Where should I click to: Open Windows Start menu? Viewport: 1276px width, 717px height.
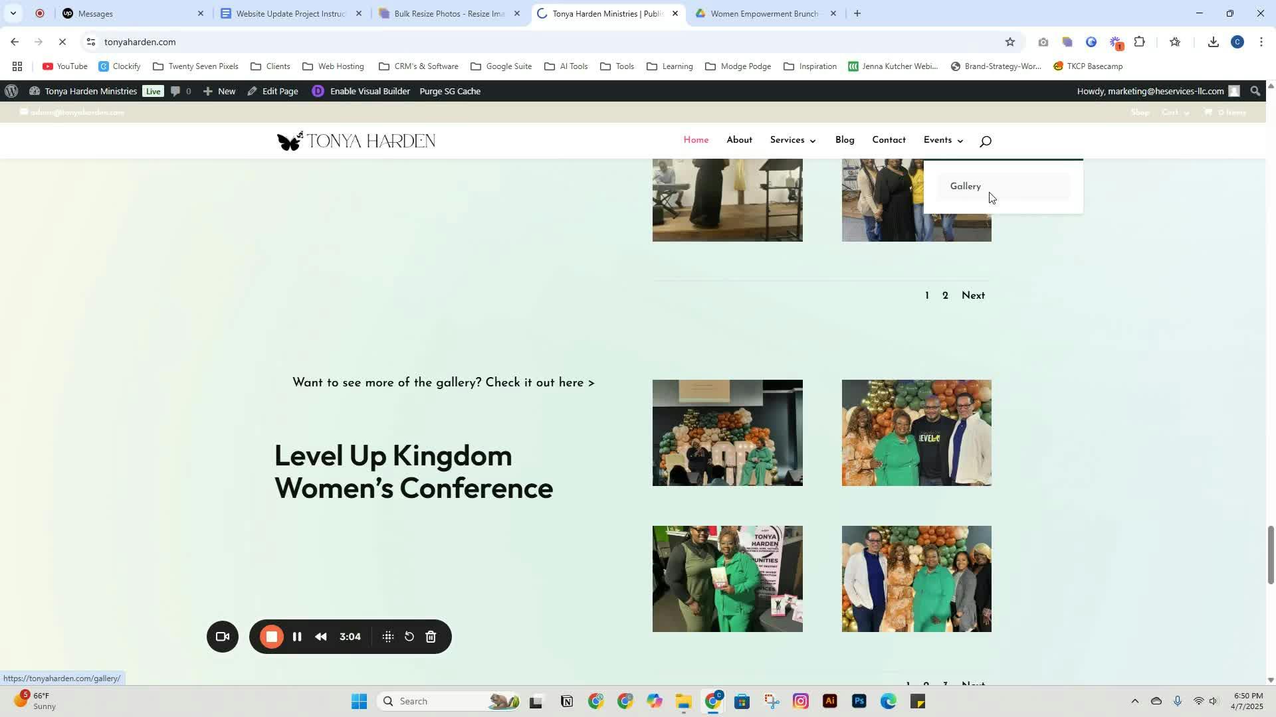pos(359,701)
